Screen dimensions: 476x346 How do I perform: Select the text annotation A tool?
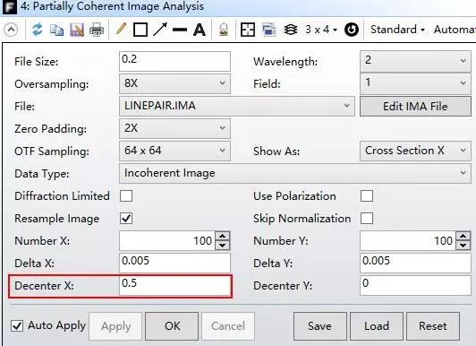tap(200, 30)
